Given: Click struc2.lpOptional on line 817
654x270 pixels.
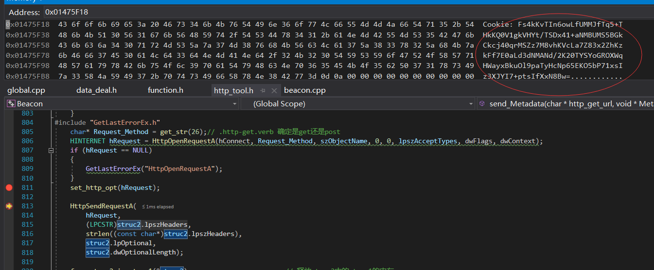Looking at the screenshot, I should [x=121, y=243].
